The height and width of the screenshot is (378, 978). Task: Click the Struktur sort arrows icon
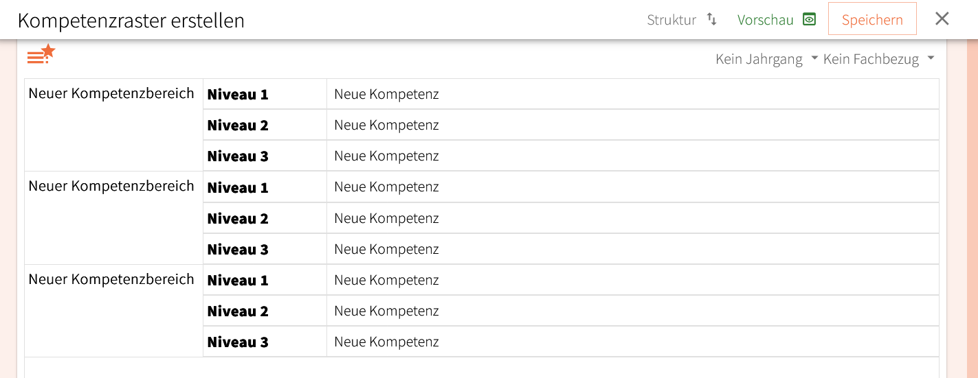pyautogui.click(x=712, y=19)
